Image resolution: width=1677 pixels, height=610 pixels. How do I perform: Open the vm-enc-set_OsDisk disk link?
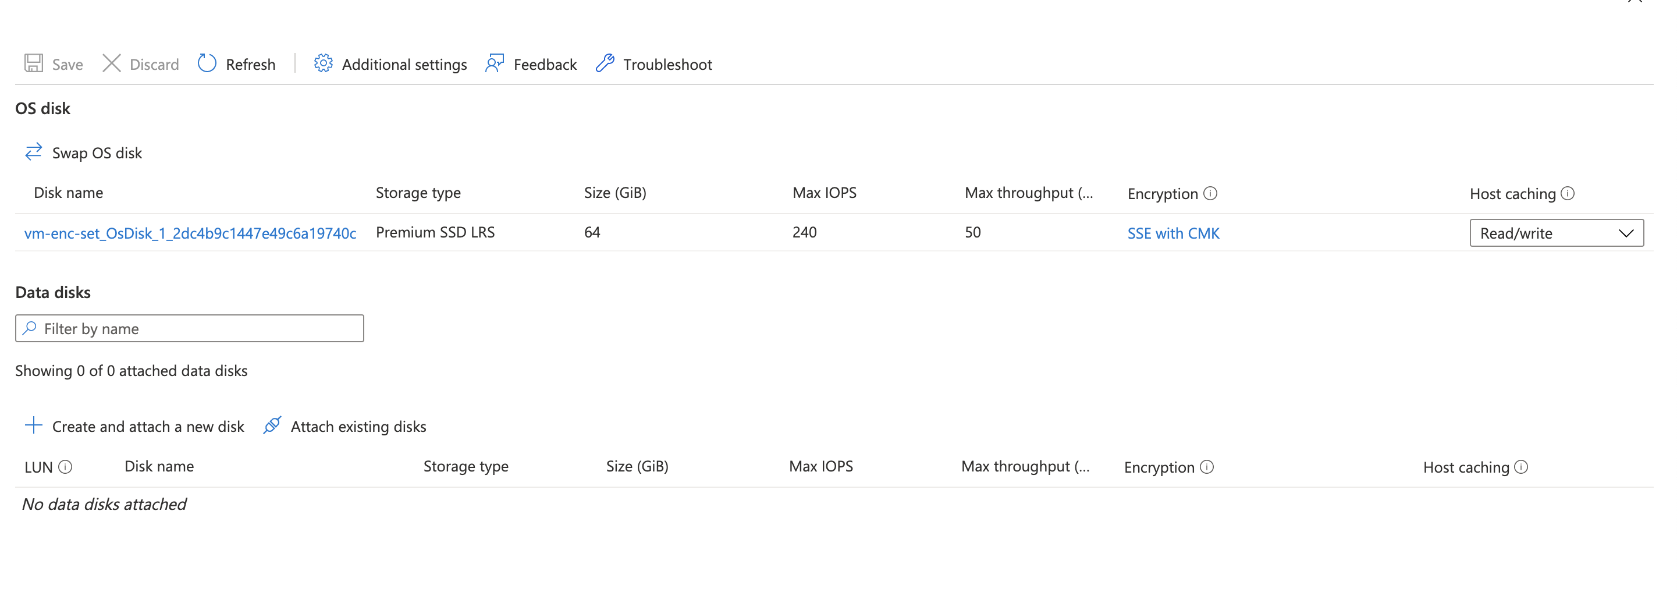coord(191,232)
